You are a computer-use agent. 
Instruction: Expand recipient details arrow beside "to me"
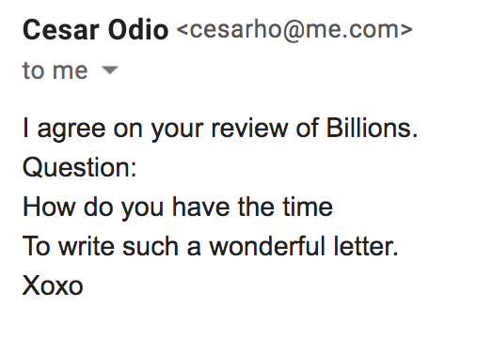coord(110,70)
